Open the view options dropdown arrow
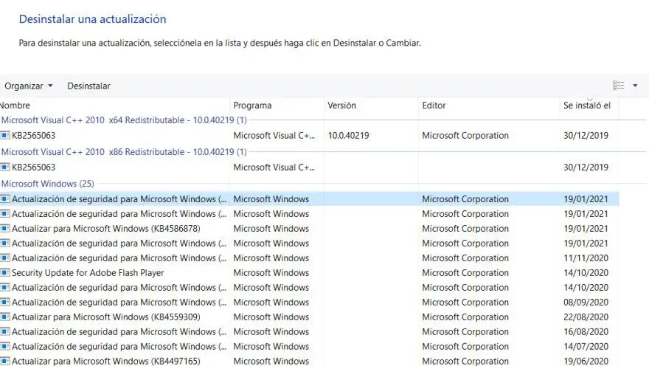 point(636,86)
